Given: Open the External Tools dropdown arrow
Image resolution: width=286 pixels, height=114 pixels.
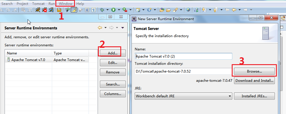Looking at the screenshot, I should point(130,10).
